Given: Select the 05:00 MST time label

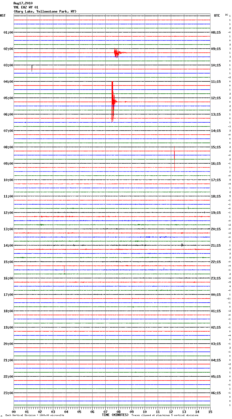Looking at the screenshot, I should click(8, 98).
